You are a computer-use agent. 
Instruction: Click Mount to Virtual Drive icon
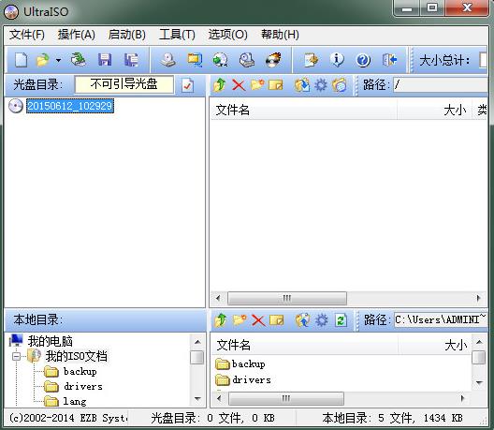pyautogui.click(x=247, y=60)
